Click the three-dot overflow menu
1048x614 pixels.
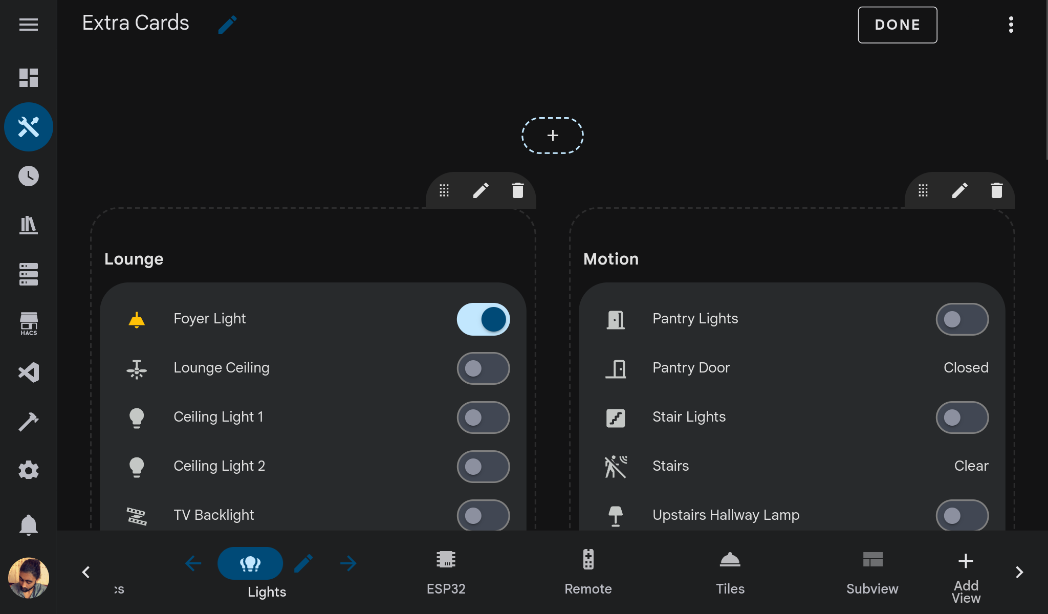click(1011, 25)
